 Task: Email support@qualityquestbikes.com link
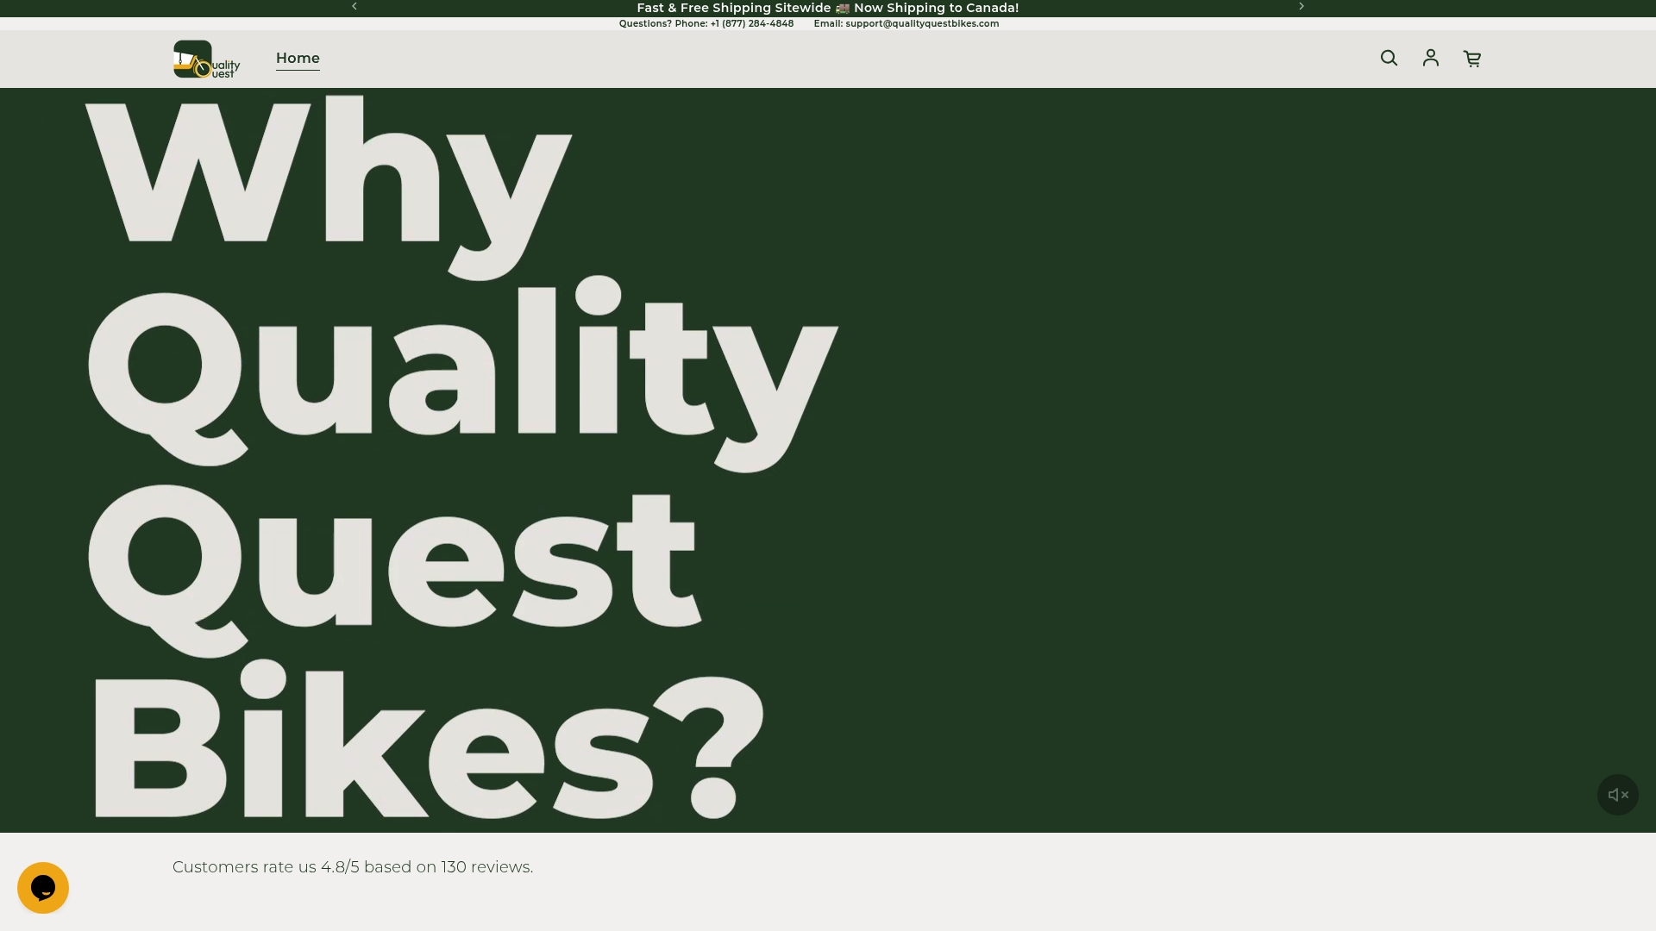pos(922,23)
